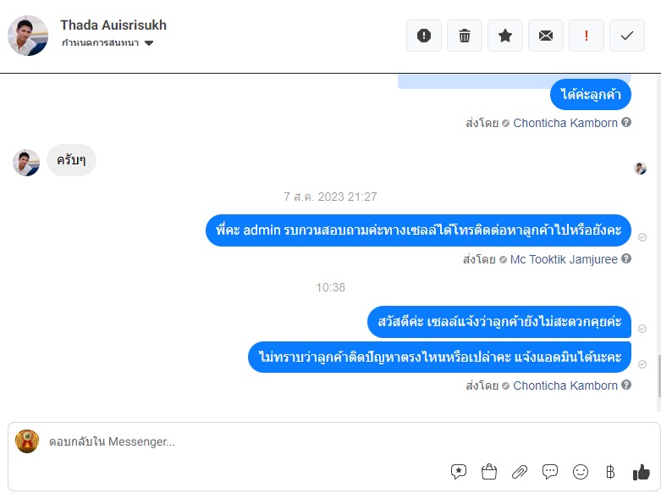Open the Mc Tooktik Jamjuree sender link
This screenshot has width=661, height=499.
[x=564, y=259]
